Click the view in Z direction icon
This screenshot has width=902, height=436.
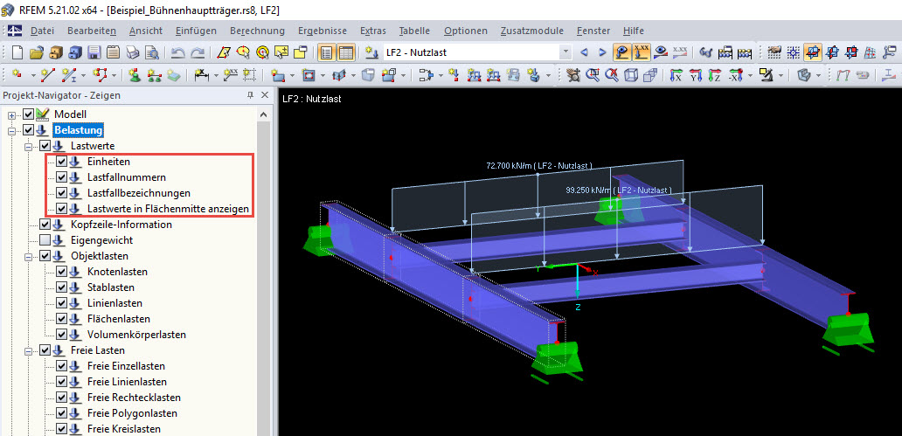pyautogui.click(x=714, y=75)
